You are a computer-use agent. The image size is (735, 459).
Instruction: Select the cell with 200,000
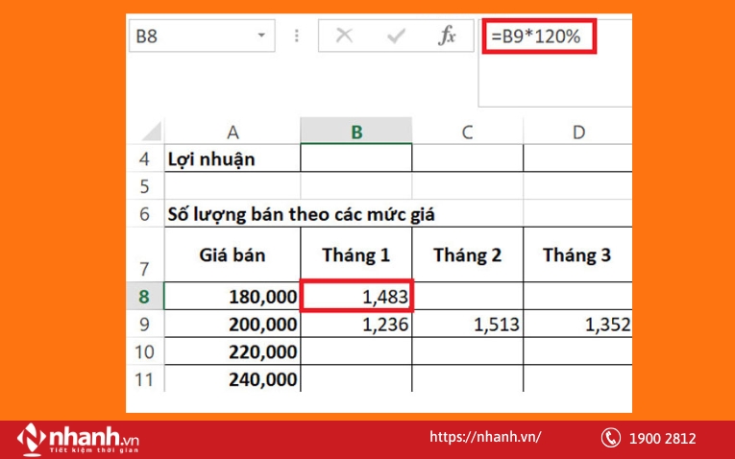pyautogui.click(x=233, y=324)
